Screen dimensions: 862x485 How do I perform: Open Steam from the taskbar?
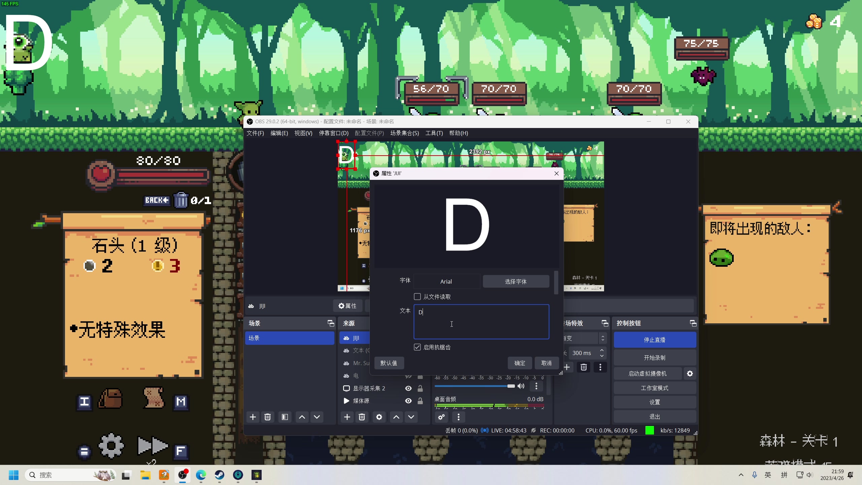tap(220, 475)
